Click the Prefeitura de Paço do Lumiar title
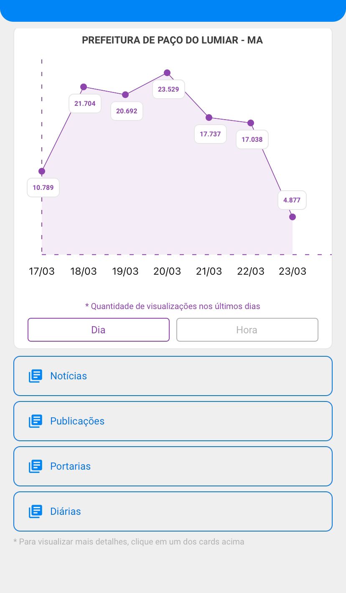 tap(173, 41)
